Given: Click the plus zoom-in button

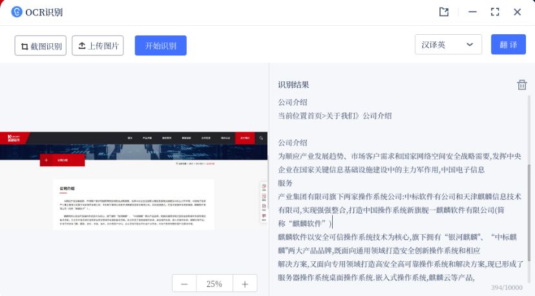Looking at the screenshot, I should 245,284.
